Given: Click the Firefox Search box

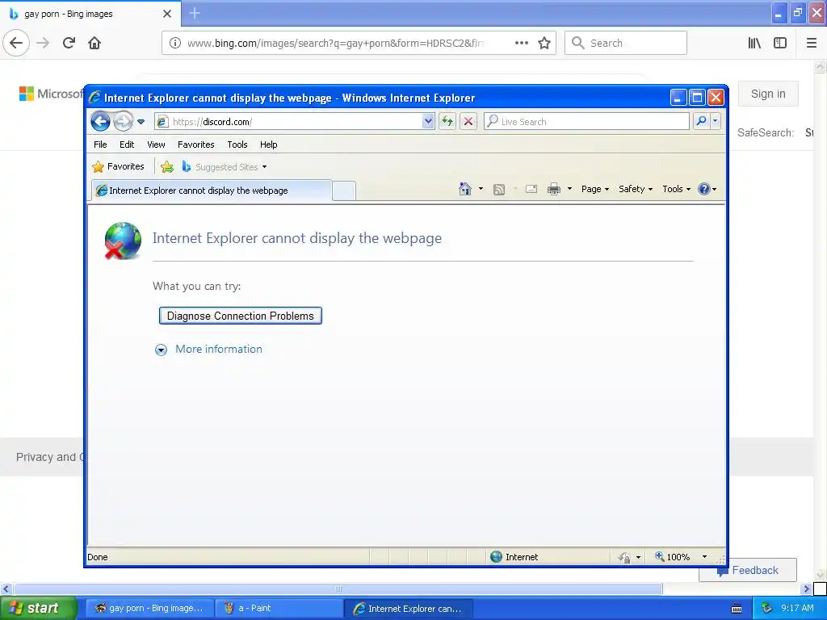Looking at the screenshot, I should [626, 43].
